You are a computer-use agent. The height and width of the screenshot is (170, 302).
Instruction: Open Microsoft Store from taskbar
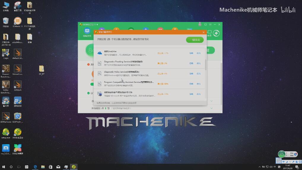(50, 167)
